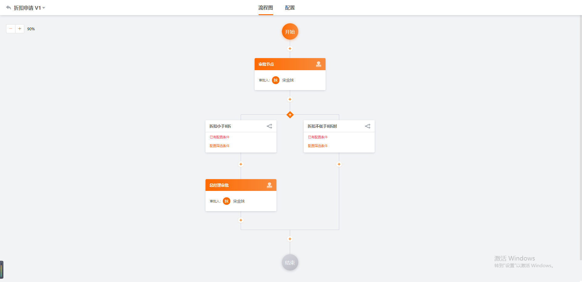Switch to the 配置 tab

(290, 8)
